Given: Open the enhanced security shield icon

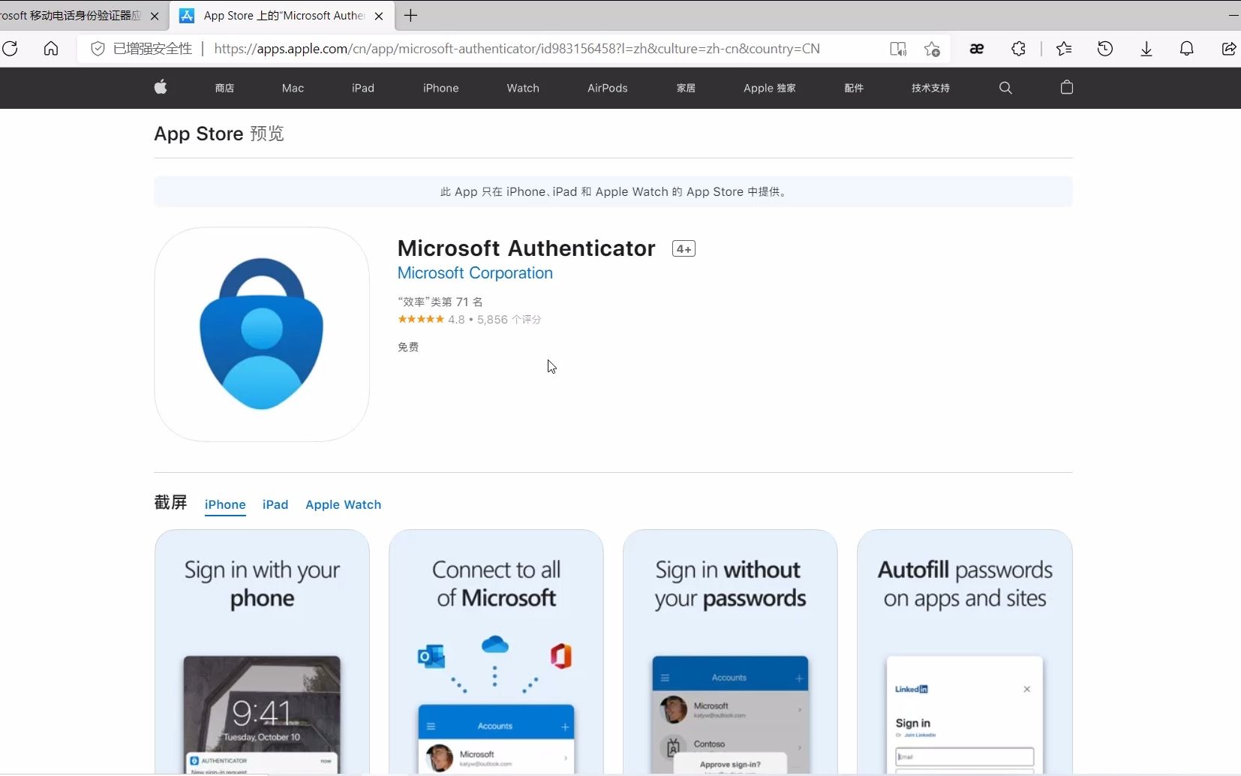Looking at the screenshot, I should 98,49.
